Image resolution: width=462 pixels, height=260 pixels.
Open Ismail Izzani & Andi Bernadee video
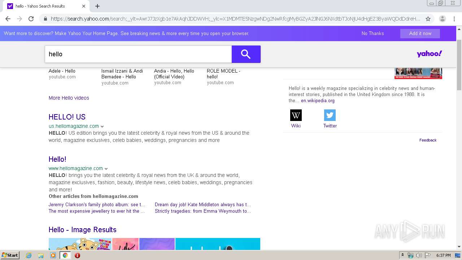(x=122, y=74)
